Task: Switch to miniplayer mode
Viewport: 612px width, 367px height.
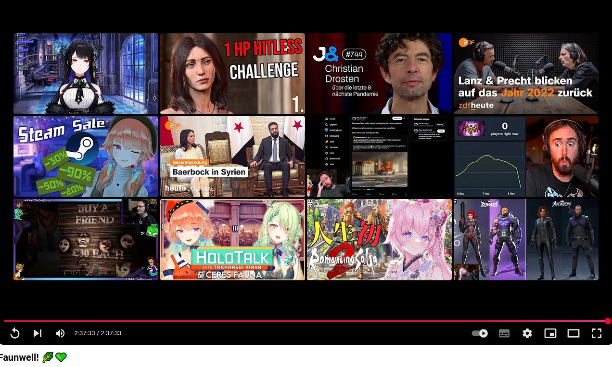Action: coord(550,333)
